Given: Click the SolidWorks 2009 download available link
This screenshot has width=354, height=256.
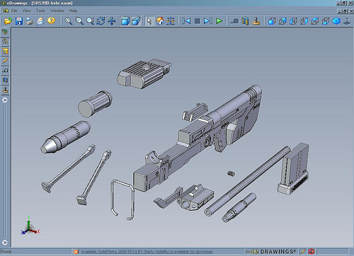Looking at the screenshot, I should tap(147, 252).
